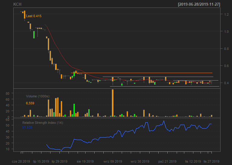This screenshot has height=165, width=232.
Task: Click the lis 27 2019 date label
Action: point(211,161)
